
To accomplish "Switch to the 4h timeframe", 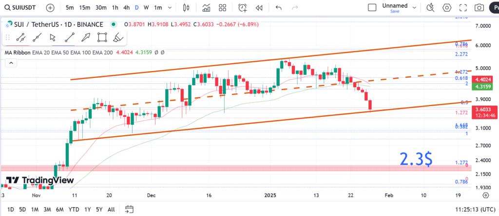I will pyautogui.click(x=126, y=8).
